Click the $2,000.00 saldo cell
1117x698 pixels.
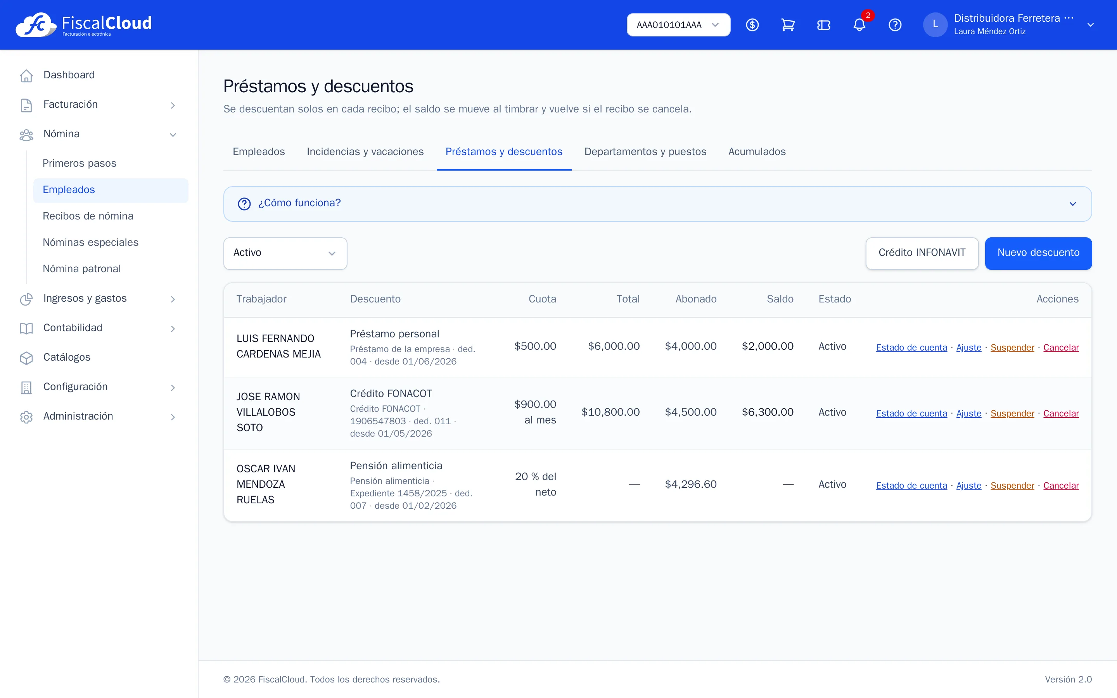pos(767,346)
